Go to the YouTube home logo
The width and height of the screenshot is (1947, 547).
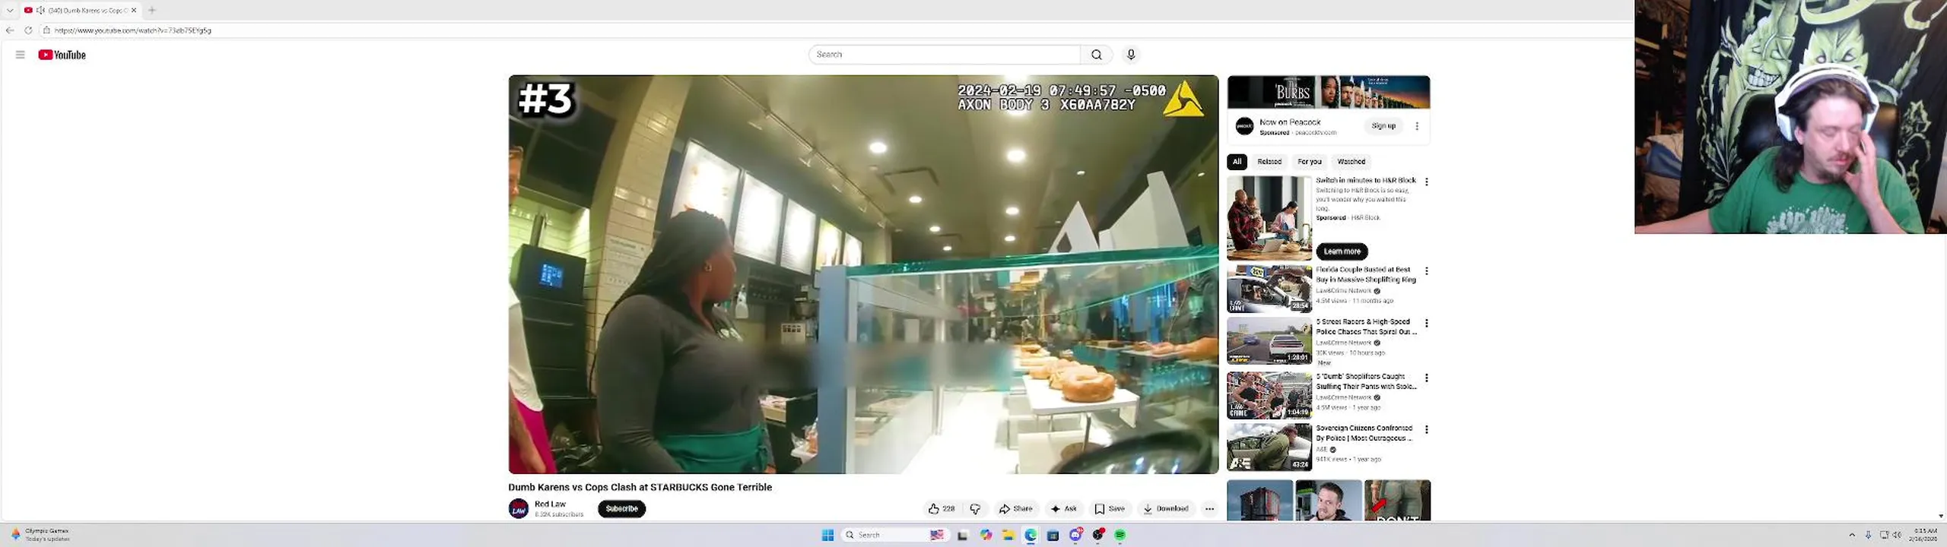[62, 55]
